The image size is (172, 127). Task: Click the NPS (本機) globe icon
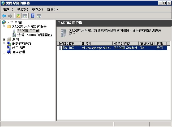(4, 22)
